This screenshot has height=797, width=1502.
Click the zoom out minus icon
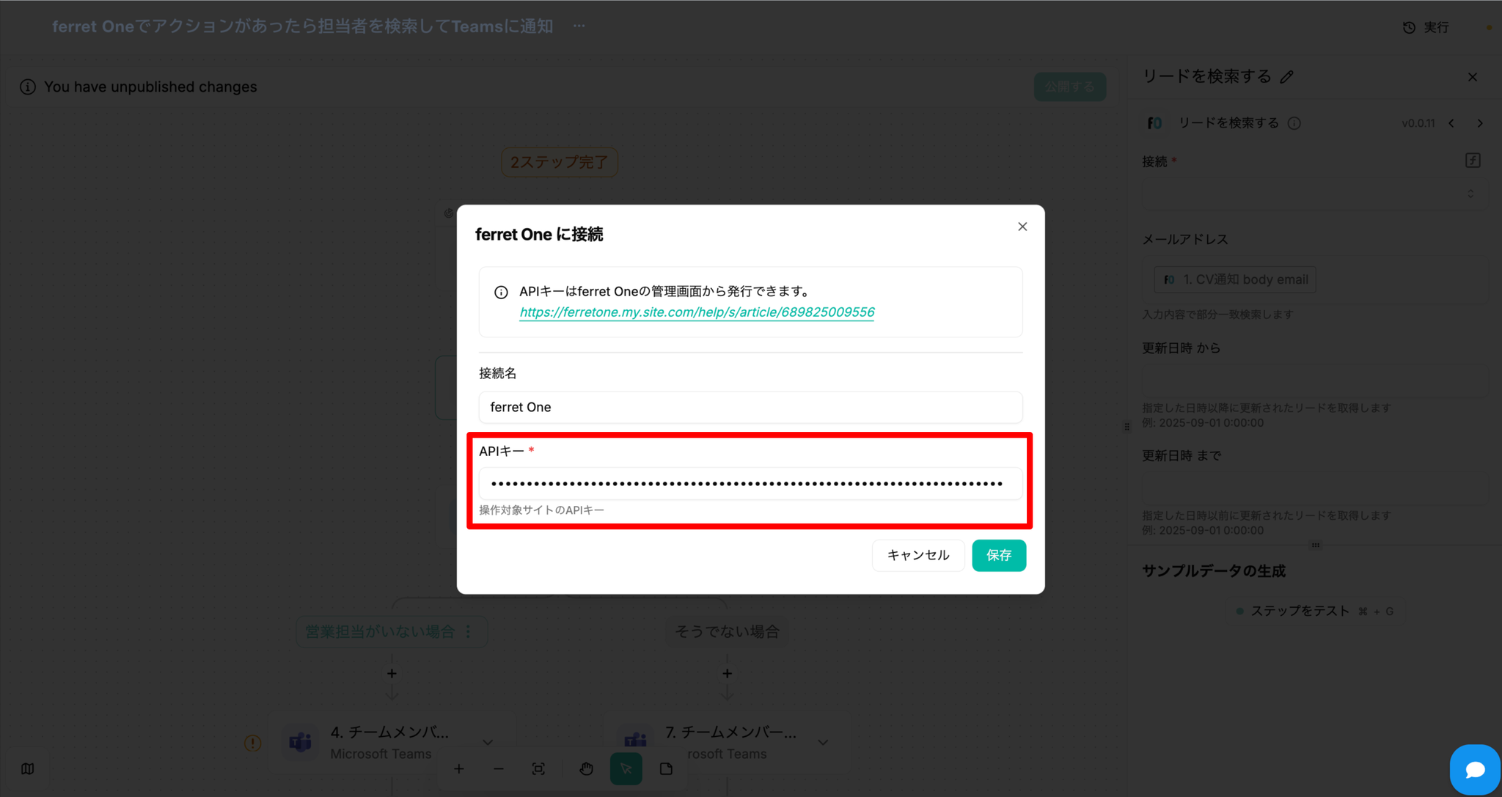coord(499,768)
